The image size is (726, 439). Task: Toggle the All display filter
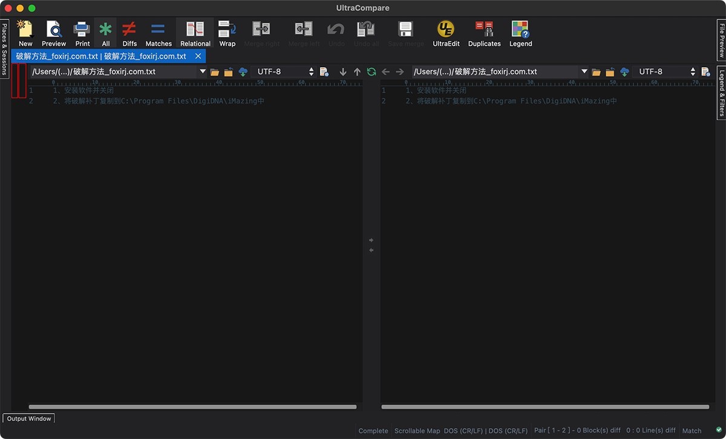coord(105,33)
